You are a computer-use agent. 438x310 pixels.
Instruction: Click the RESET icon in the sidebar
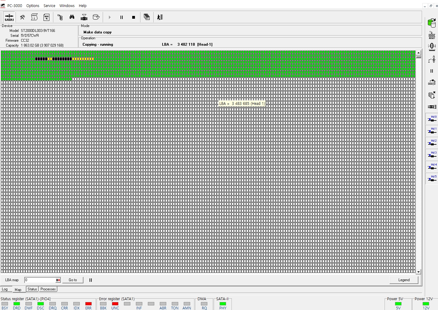(432, 35)
